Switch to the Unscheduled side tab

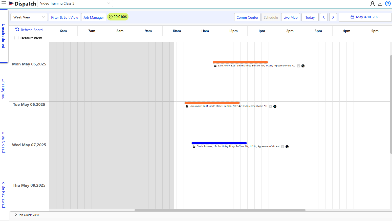point(4,36)
